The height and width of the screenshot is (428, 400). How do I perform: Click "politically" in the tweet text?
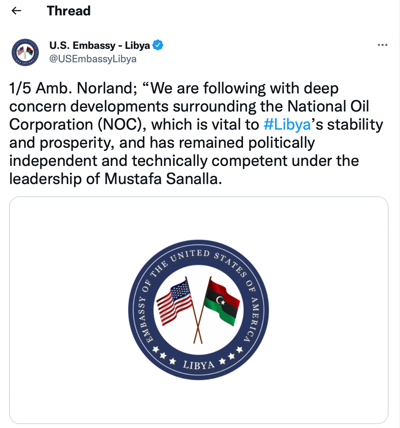click(281, 142)
